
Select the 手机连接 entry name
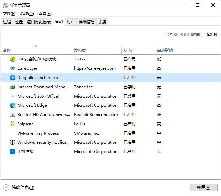click(x=25, y=152)
